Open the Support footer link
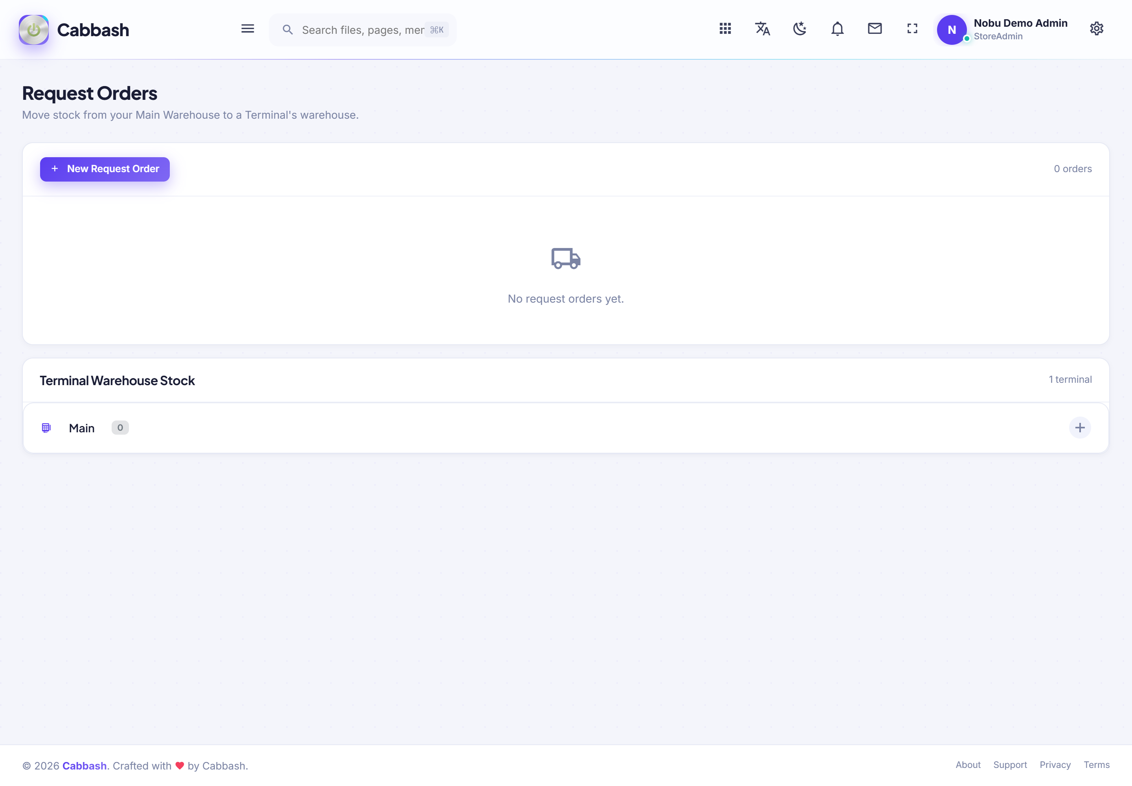The height and width of the screenshot is (786, 1132). click(x=1010, y=765)
